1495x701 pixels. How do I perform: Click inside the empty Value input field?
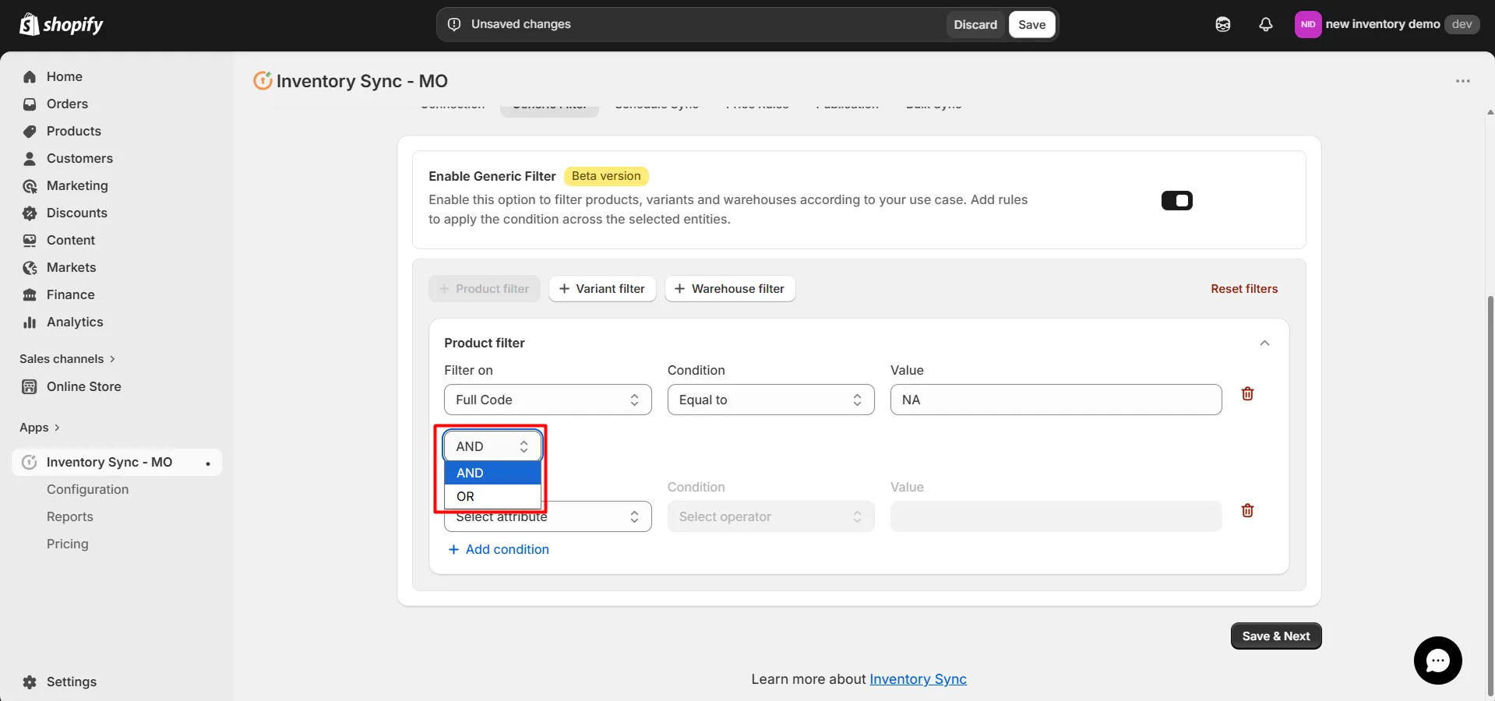pos(1055,516)
